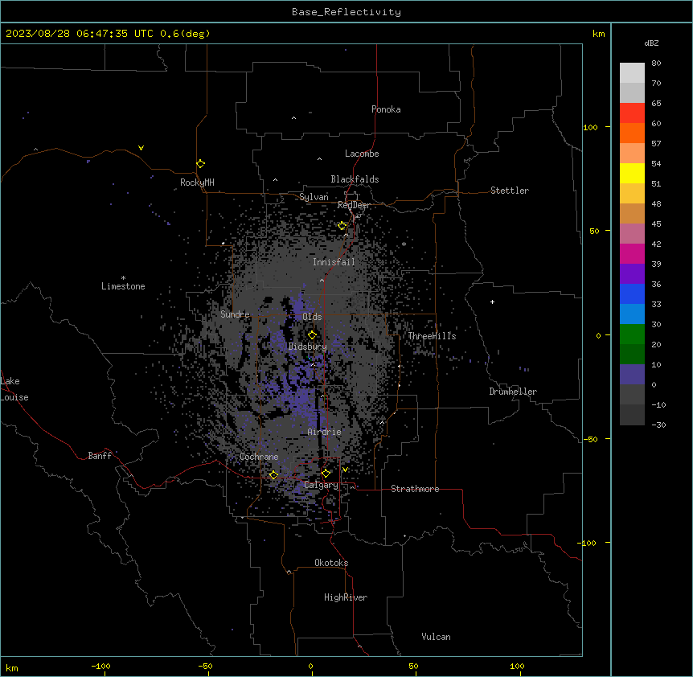Click the Stettler city label

(510, 191)
